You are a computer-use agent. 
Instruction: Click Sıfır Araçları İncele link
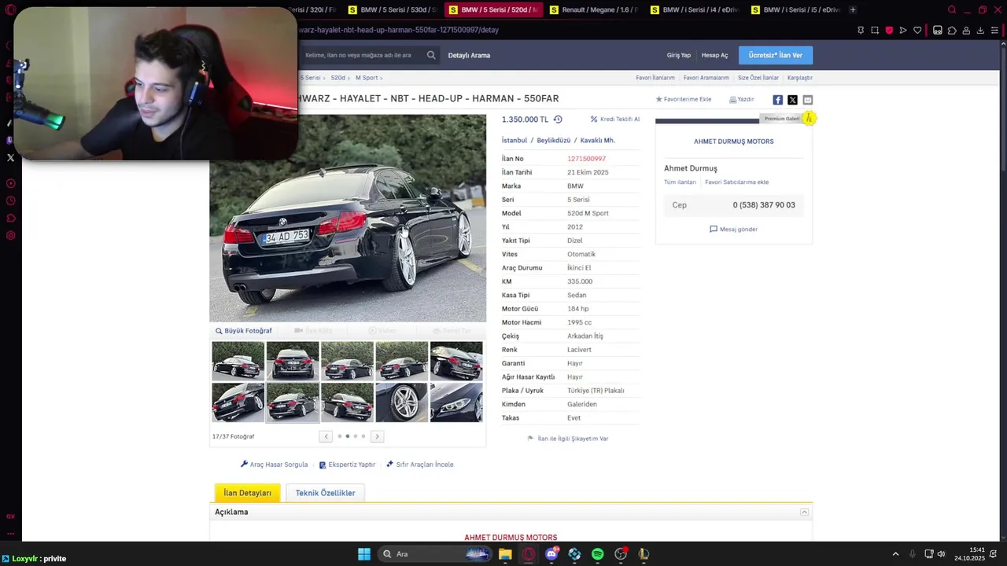pyautogui.click(x=419, y=465)
